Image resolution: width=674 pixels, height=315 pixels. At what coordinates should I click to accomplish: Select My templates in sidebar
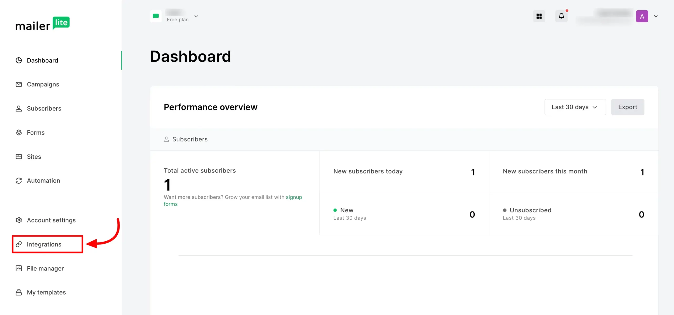46,292
